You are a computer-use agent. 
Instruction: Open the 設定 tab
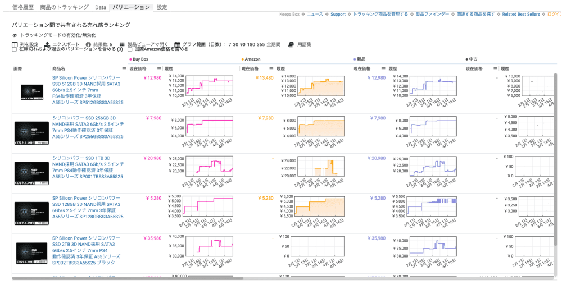[162, 7]
